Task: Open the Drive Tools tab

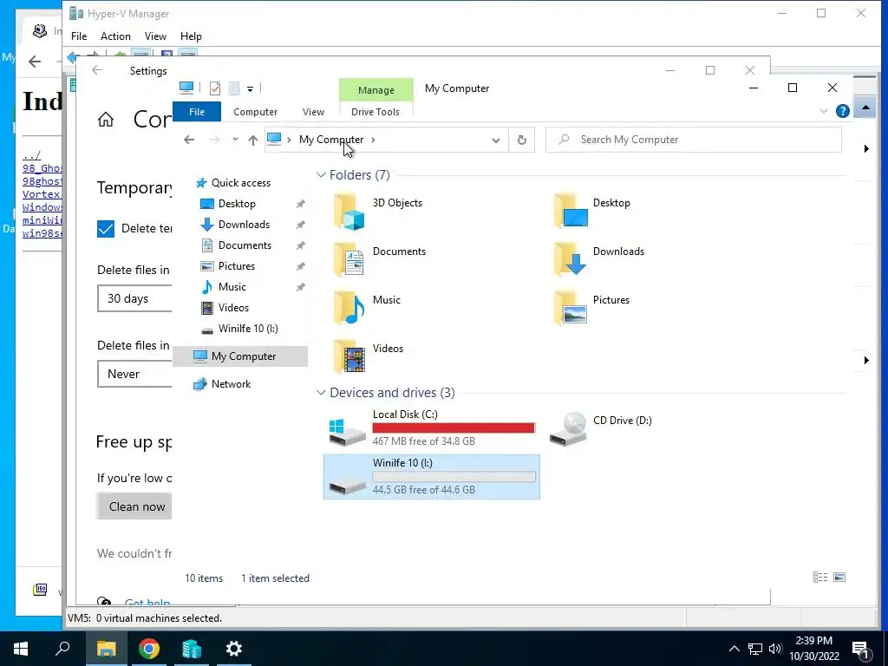Action: click(375, 112)
